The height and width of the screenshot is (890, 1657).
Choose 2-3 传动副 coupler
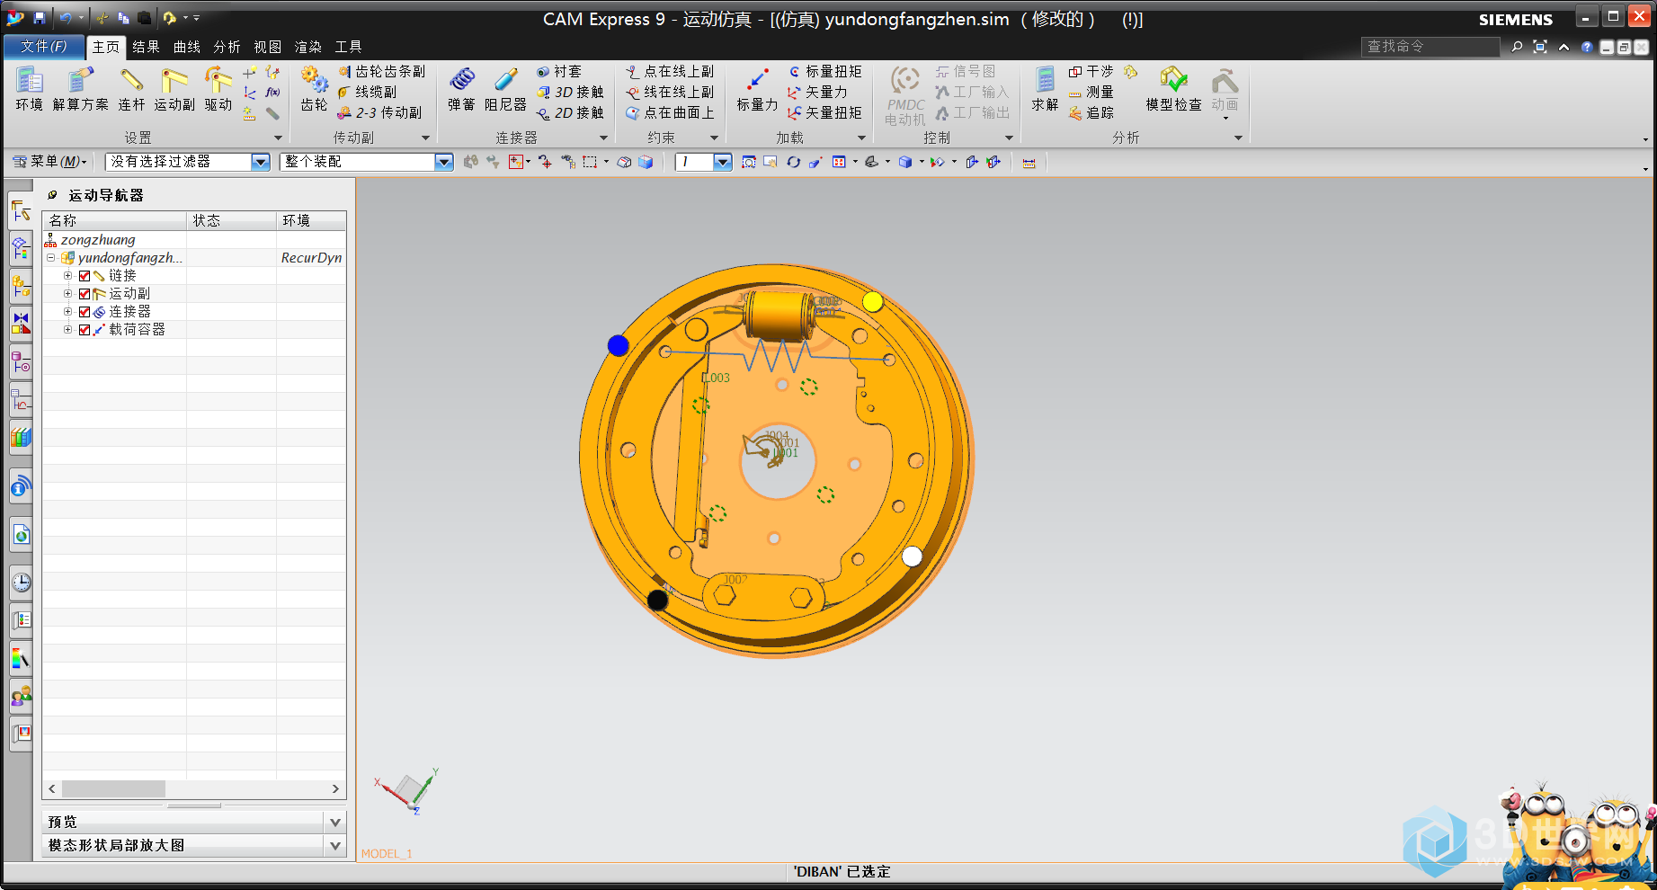click(379, 112)
